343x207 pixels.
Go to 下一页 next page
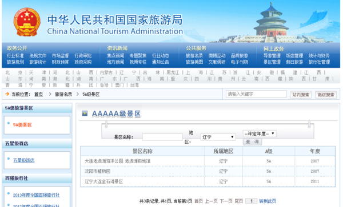coord(226,201)
